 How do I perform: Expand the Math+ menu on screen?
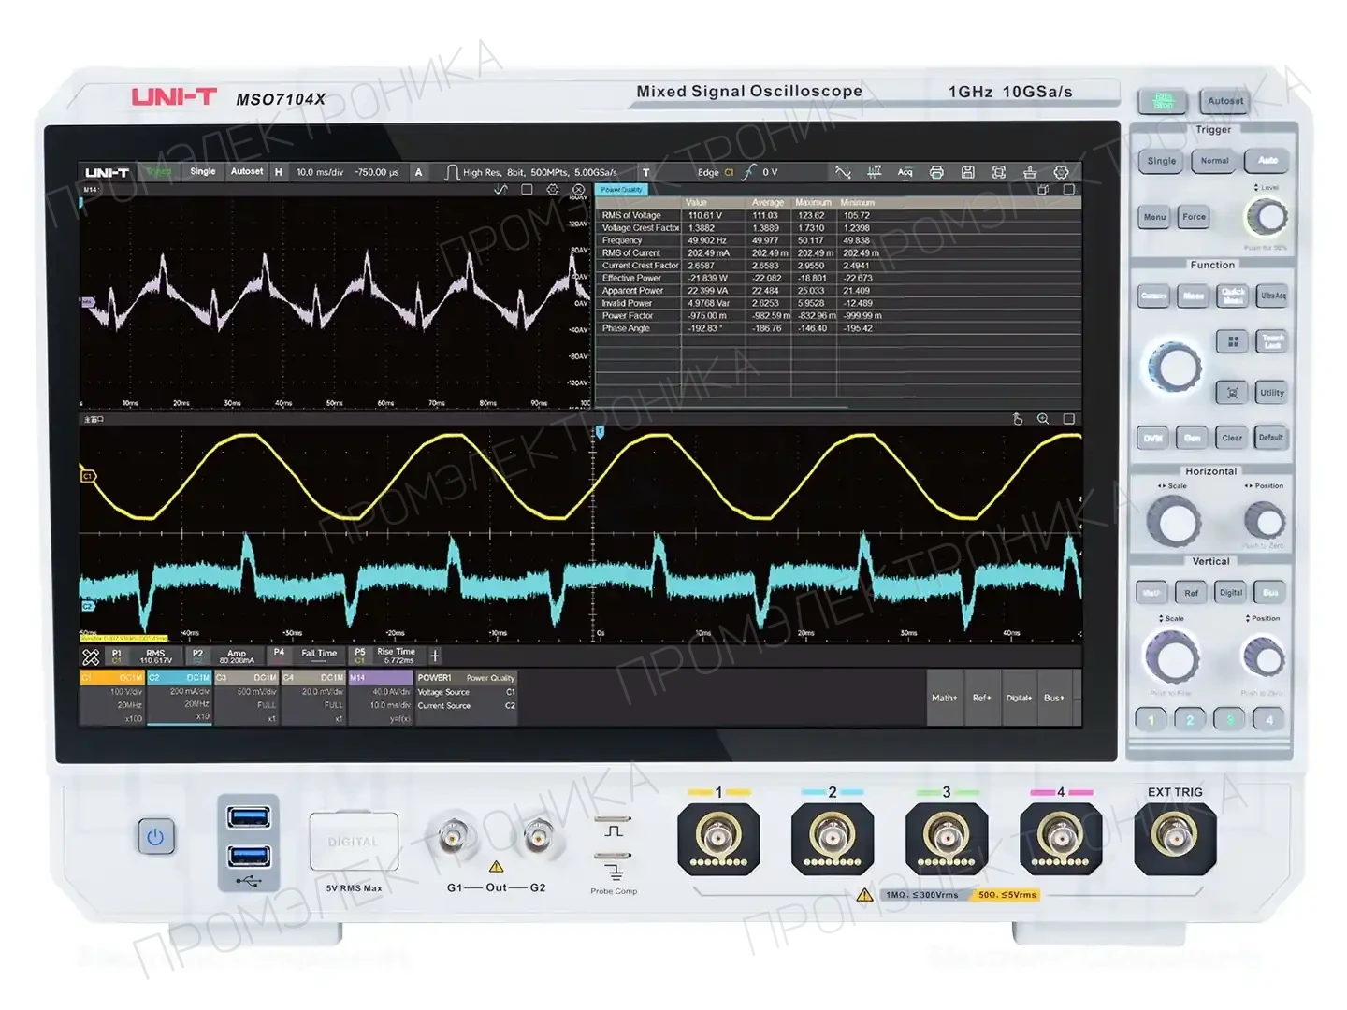click(x=944, y=698)
